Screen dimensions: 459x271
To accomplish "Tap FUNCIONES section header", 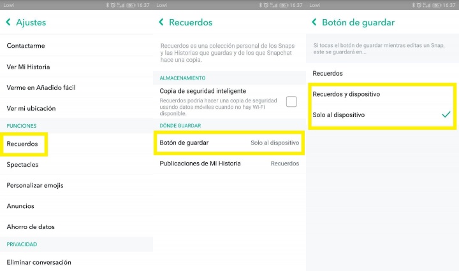I will pyautogui.click(x=22, y=126).
